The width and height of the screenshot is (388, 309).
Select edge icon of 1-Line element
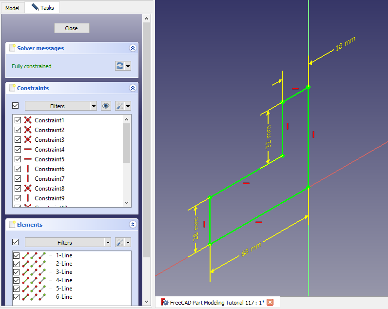tap(26, 255)
